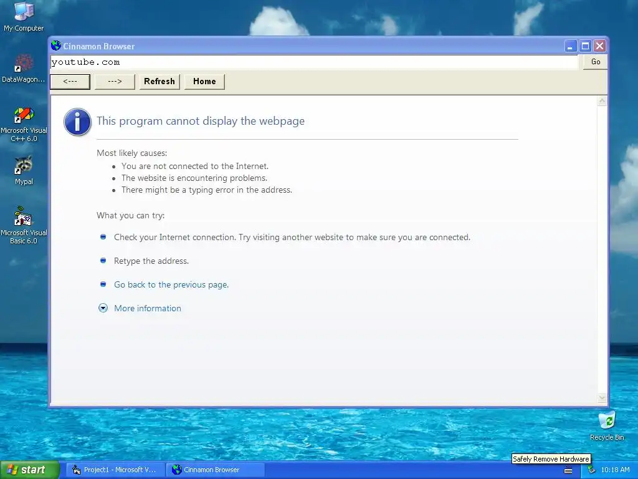Close the Cinnamon Browser window

[599, 46]
